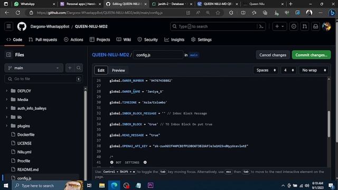Click the Cancel changes button

coord(273,55)
